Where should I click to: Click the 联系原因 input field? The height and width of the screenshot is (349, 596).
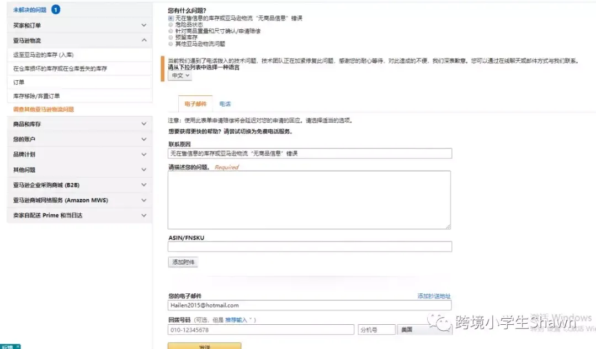[310, 153]
